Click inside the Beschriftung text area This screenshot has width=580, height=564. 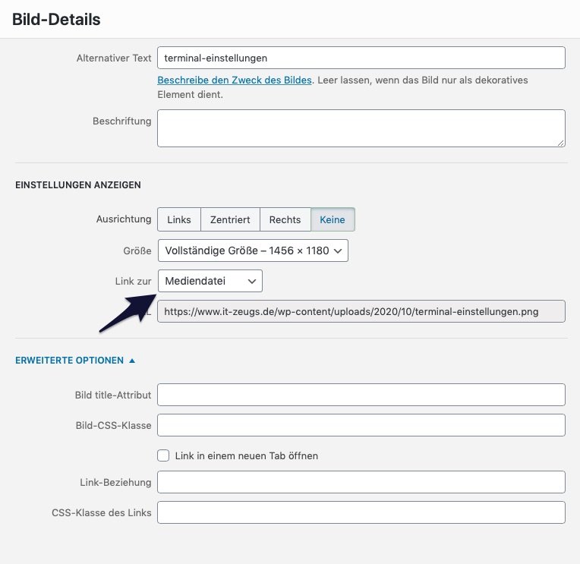[x=361, y=128]
